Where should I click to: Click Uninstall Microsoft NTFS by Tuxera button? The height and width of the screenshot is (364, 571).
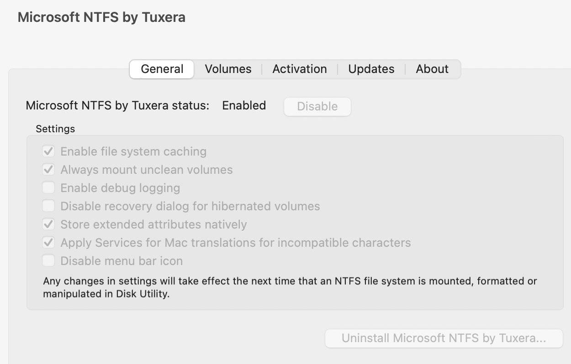(x=444, y=338)
